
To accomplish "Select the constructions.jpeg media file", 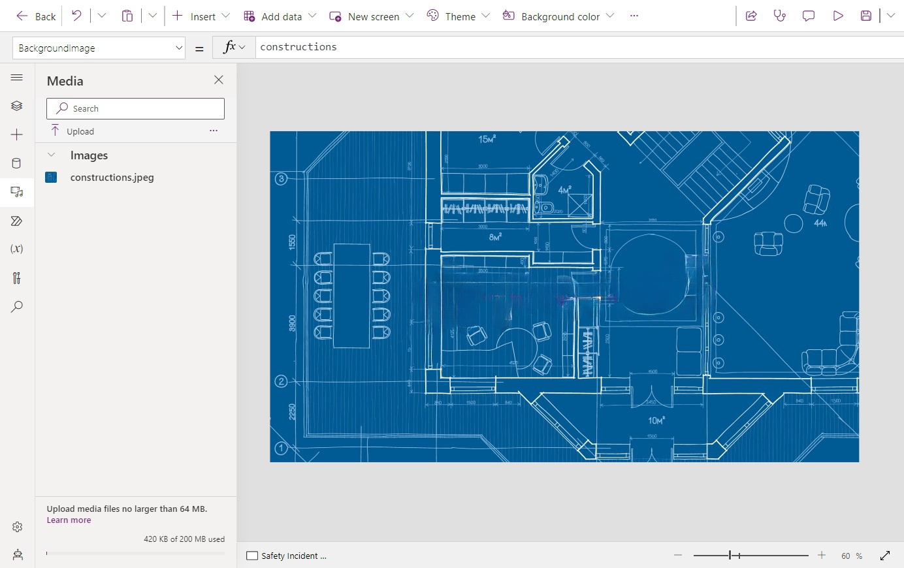I will point(112,177).
